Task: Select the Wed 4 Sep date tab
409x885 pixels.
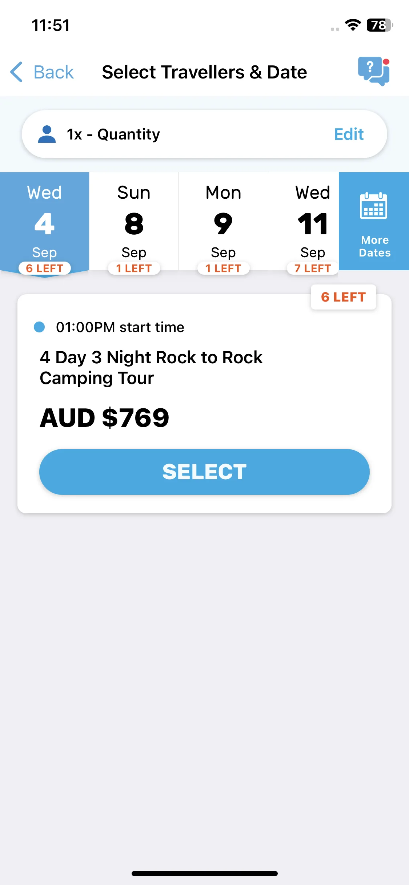Action: tap(44, 222)
